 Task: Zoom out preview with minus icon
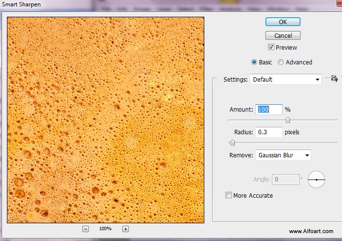85,229
